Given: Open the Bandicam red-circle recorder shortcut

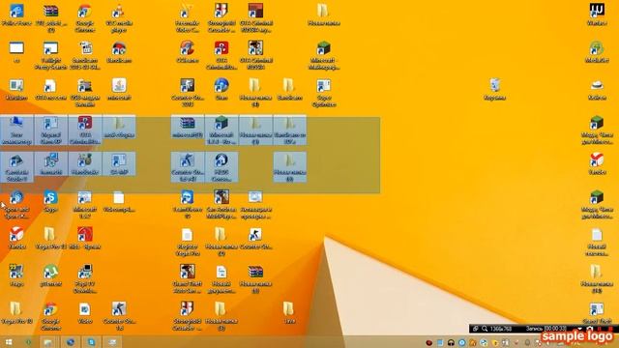Looking at the screenshot, I should [x=119, y=52].
